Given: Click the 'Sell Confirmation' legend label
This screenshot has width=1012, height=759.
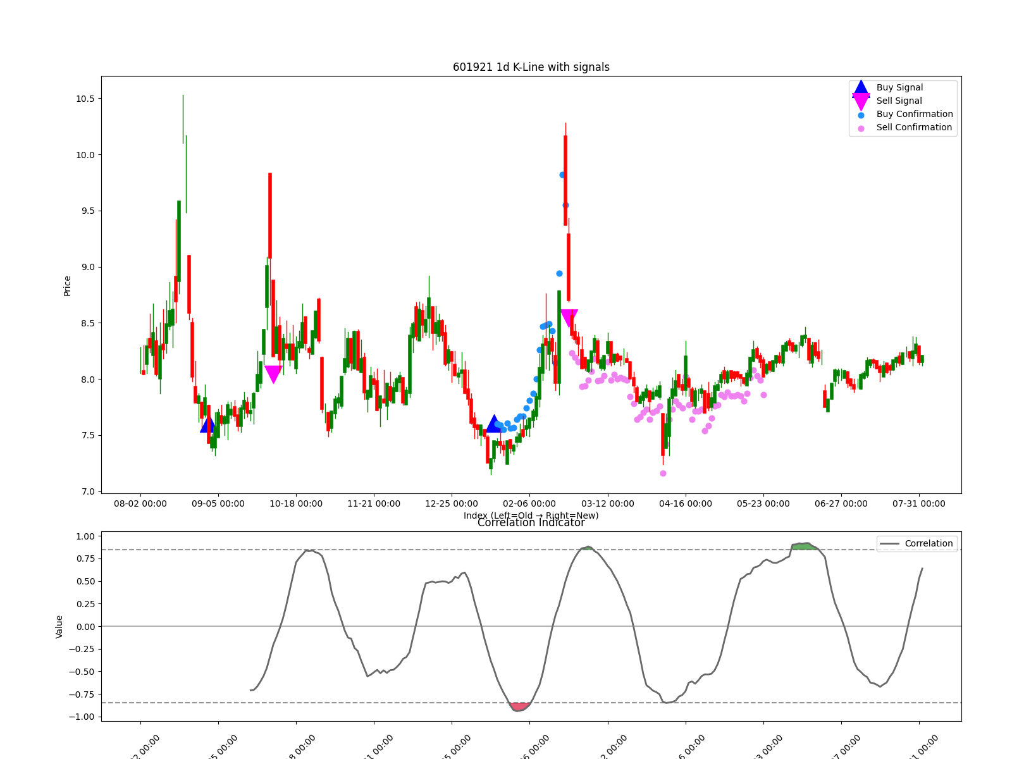Looking at the screenshot, I should [914, 128].
